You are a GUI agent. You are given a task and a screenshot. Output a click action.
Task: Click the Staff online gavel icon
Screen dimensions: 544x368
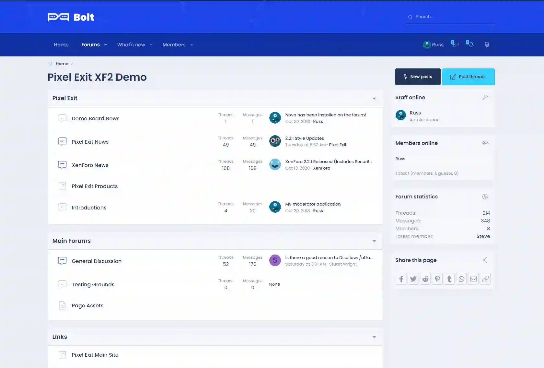point(485,97)
